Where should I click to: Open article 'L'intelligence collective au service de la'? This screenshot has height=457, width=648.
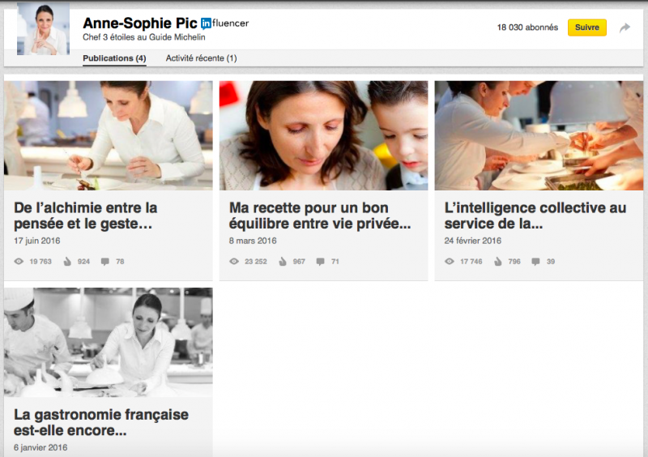pos(535,216)
